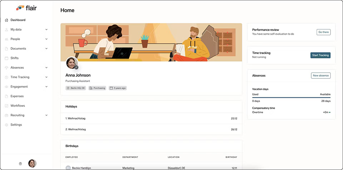Click the LOCATION column header
Image resolution: width=343 pixels, height=170 pixels.
tap(174, 157)
